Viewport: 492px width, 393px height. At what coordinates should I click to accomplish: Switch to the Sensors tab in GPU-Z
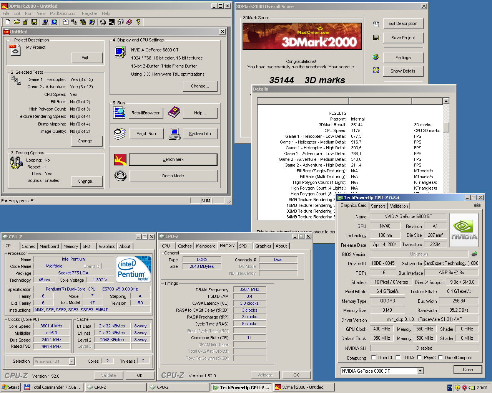pos(378,206)
